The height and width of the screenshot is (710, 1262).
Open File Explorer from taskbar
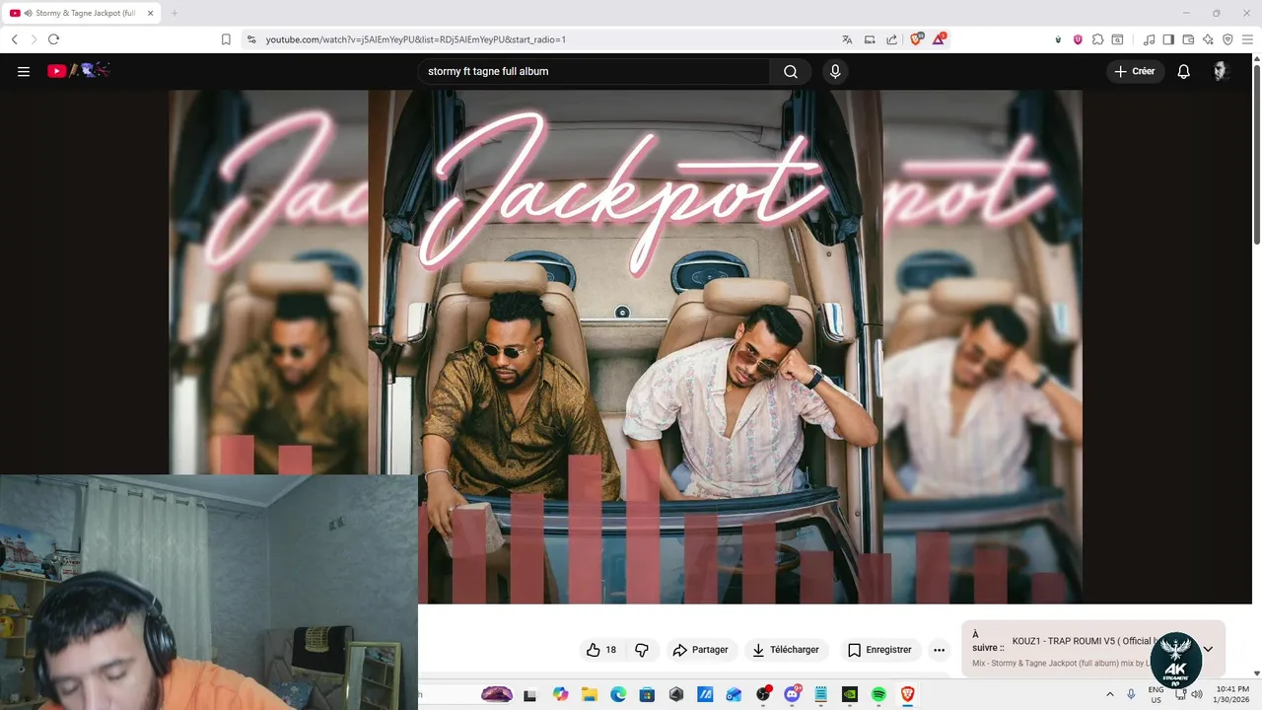tap(590, 694)
